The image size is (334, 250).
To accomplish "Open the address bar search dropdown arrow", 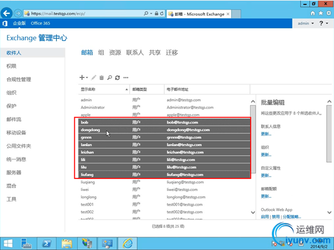I will (151, 13).
